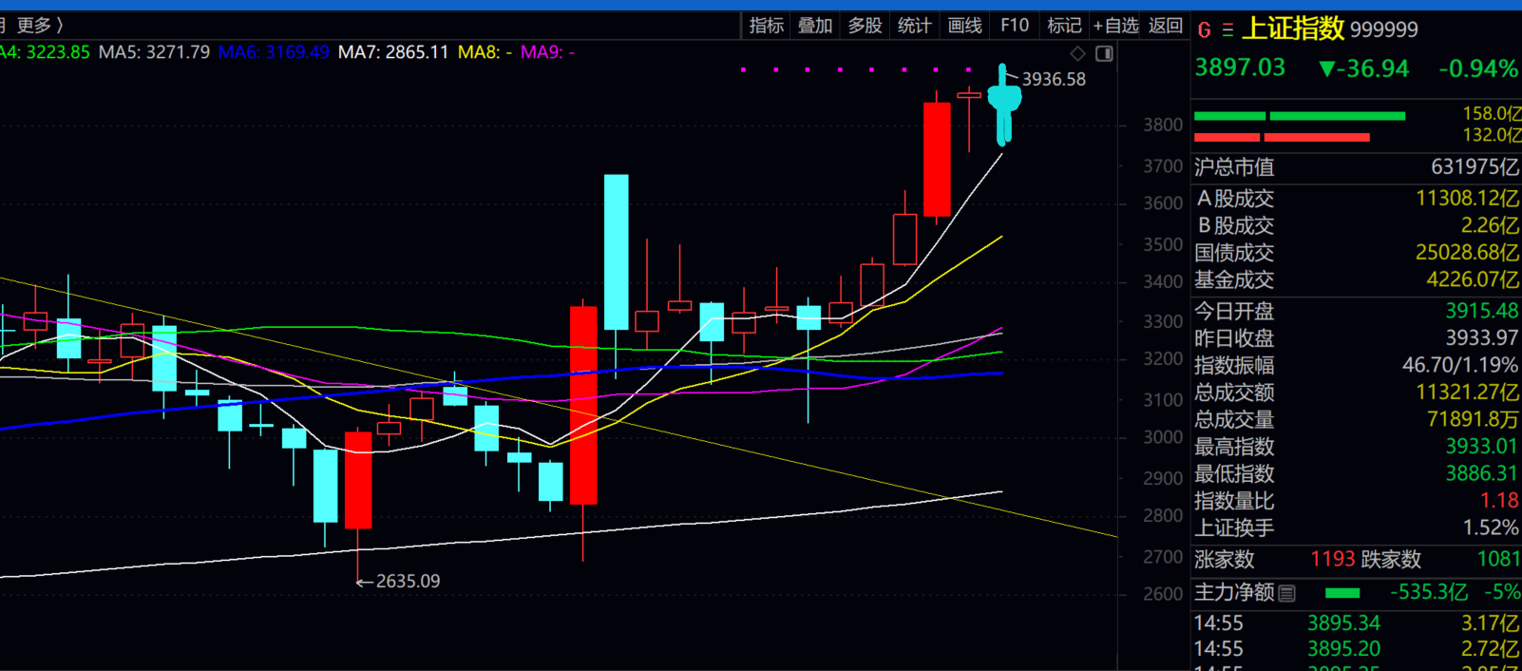Select the 多股 multi-stock view
The width and height of the screenshot is (1522, 671).
(x=865, y=26)
